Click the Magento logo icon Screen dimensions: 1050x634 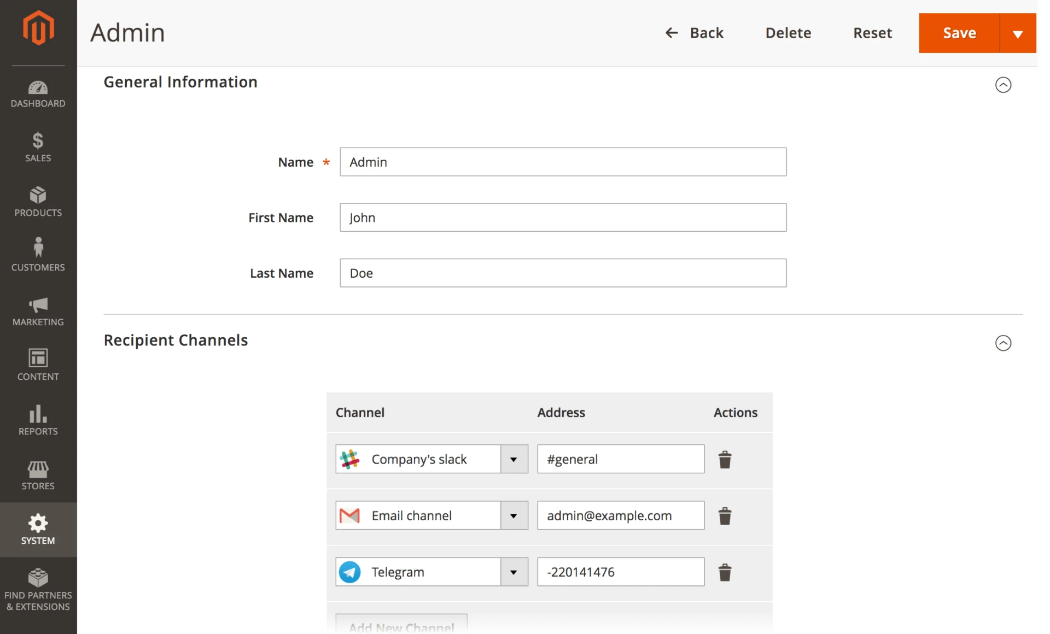coord(38,28)
